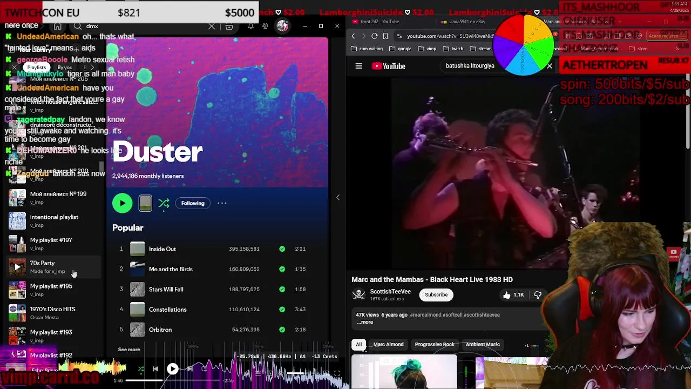Open the three-dot more options for Duster
The width and height of the screenshot is (691, 389).
[x=222, y=203]
